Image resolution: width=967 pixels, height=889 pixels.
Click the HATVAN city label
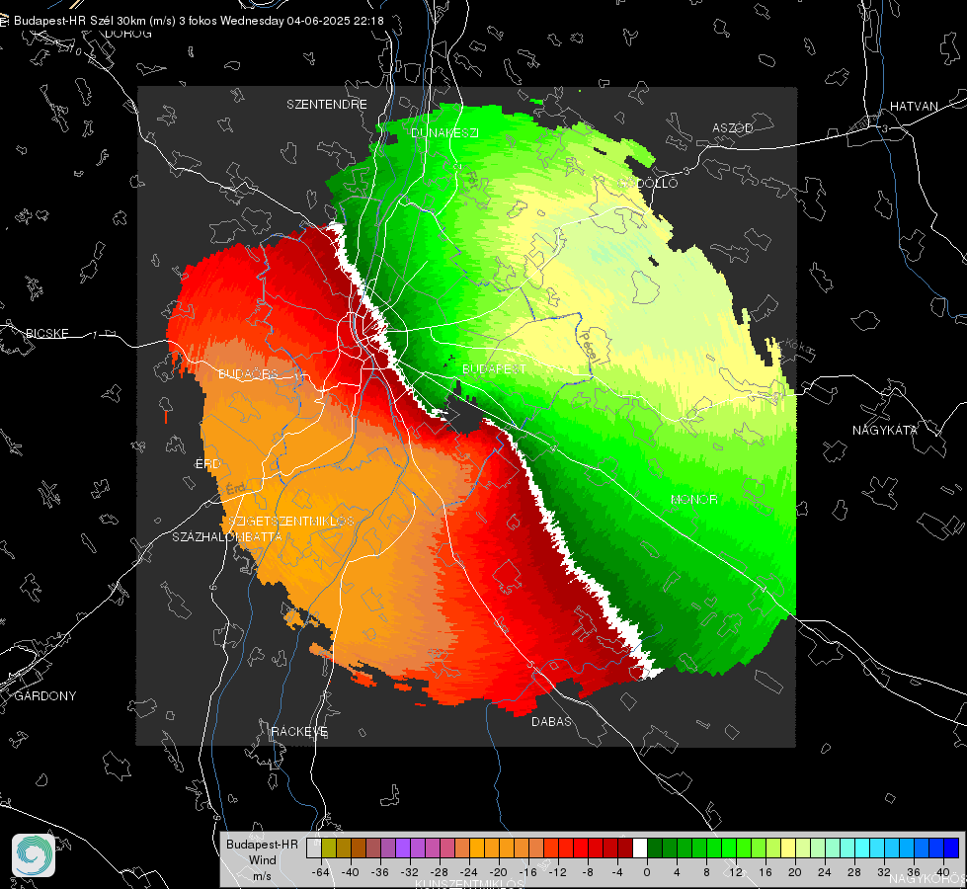914,107
